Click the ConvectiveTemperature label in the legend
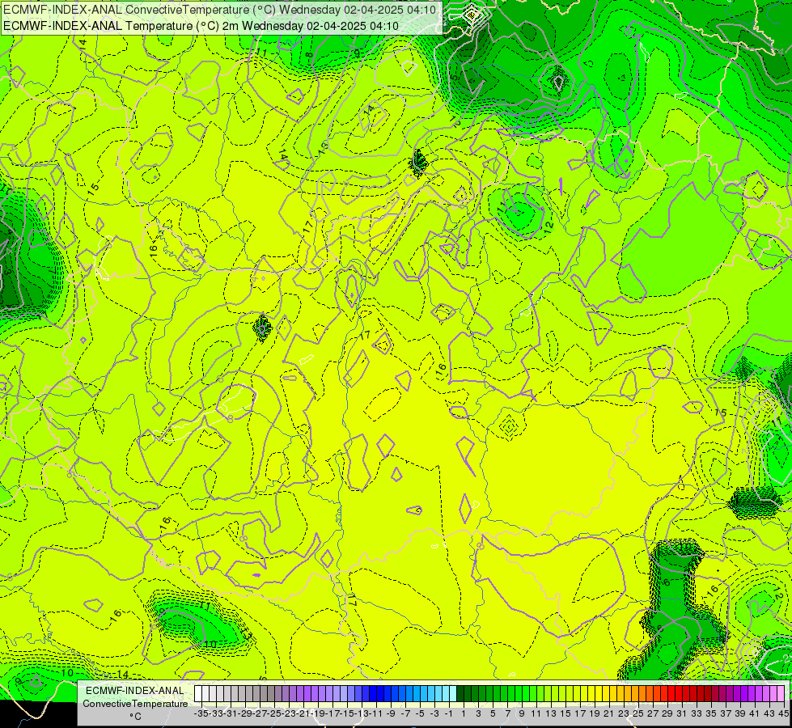This screenshot has width=792, height=728. [x=135, y=704]
